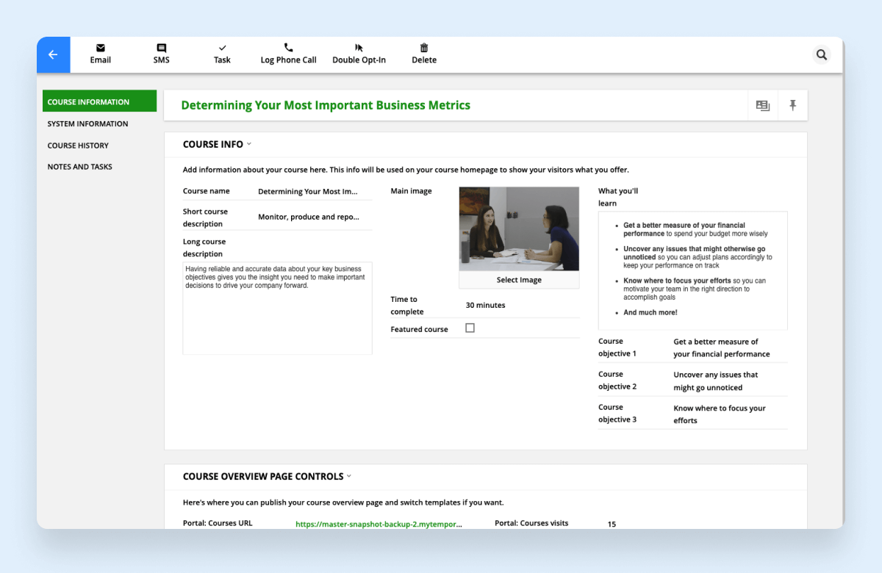This screenshot has width=882, height=573.
Task: Click the Email envelope icon
Action: click(x=101, y=48)
